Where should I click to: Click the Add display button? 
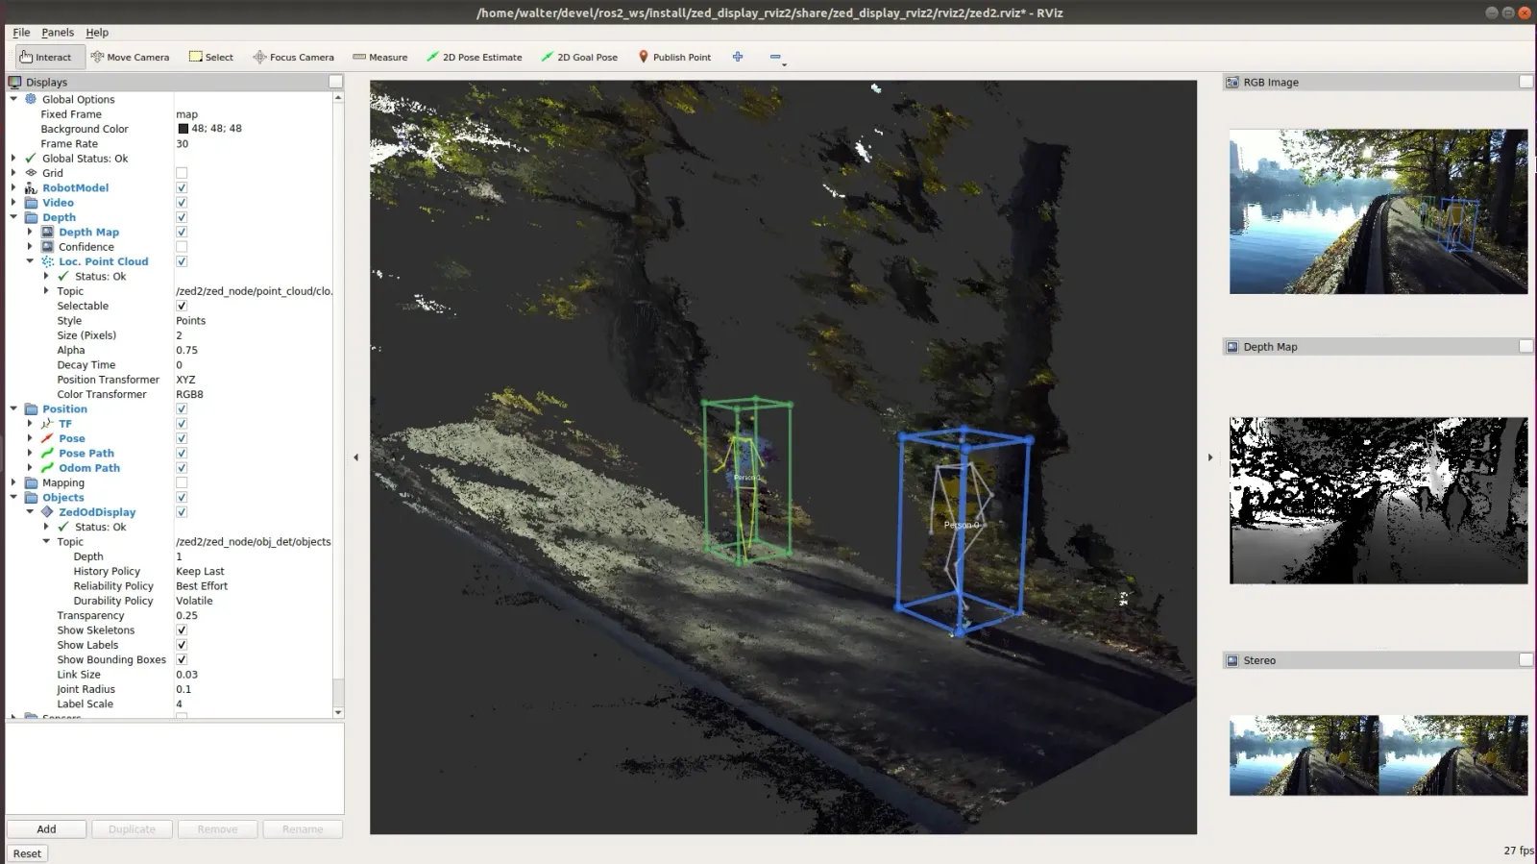pyautogui.click(x=46, y=829)
